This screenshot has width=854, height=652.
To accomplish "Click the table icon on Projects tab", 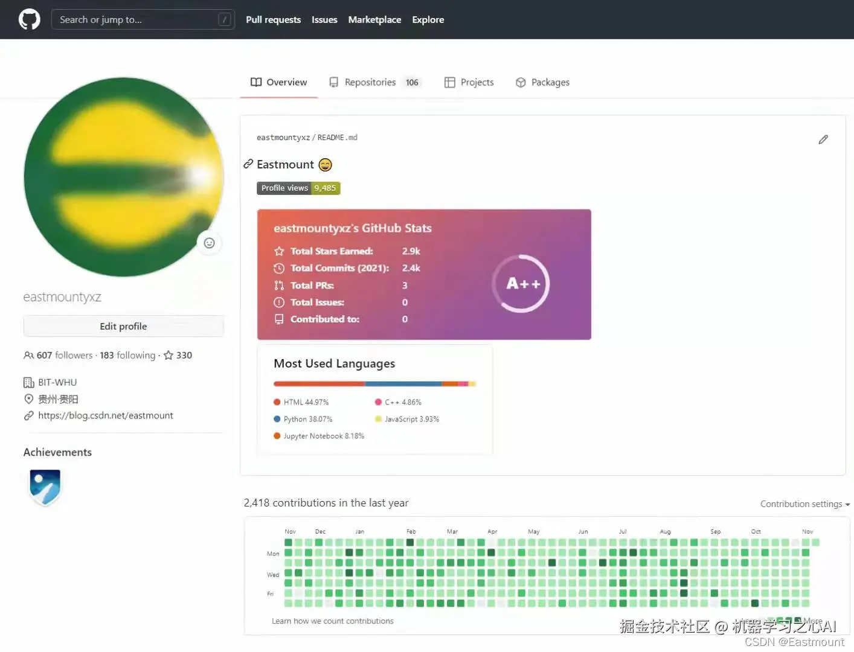I will 449,82.
